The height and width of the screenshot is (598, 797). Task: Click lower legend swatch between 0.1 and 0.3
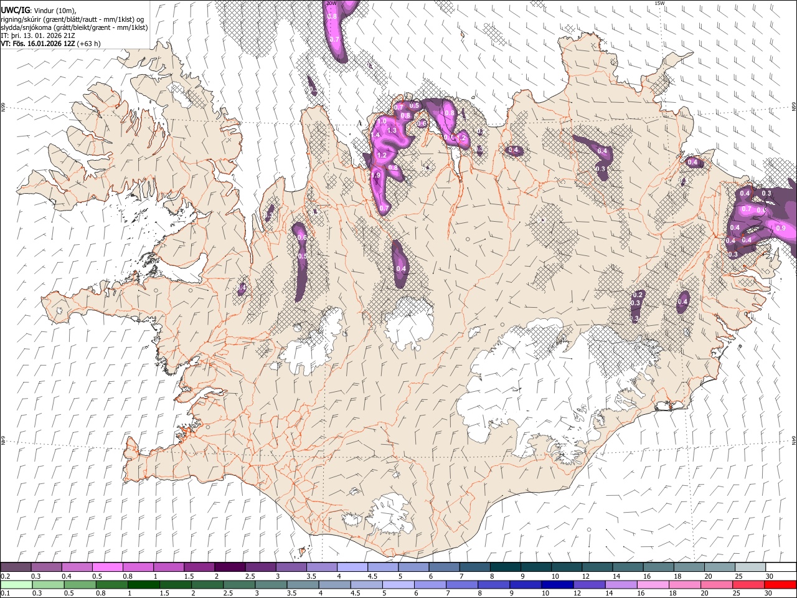[17, 584]
